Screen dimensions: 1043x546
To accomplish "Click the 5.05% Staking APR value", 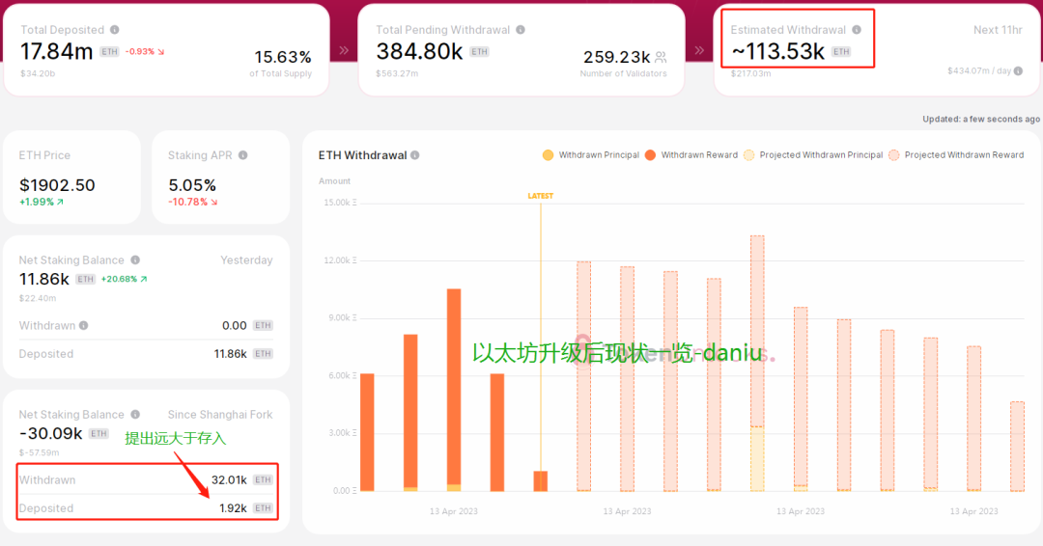I will pyautogui.click(x=192, y=185).
